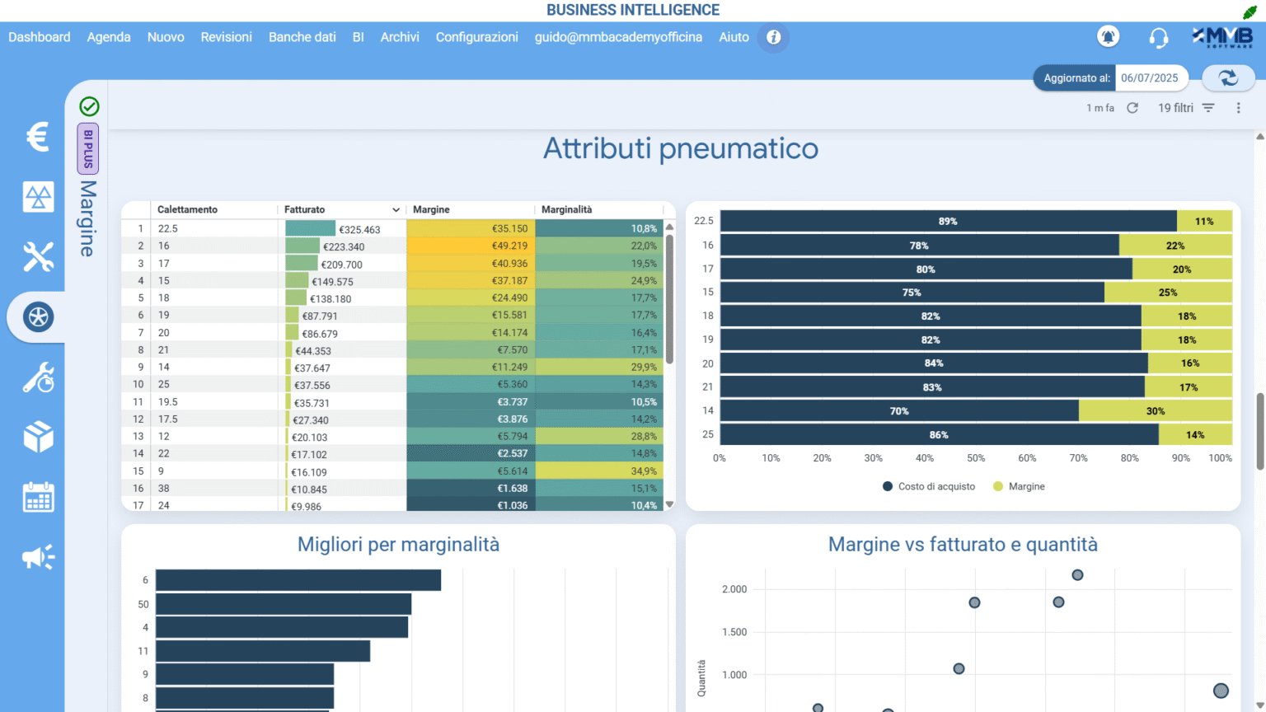This screenshot has height=712, width=1266.
Task: Open the Euro finance sidebar icon
Action: 37,137
